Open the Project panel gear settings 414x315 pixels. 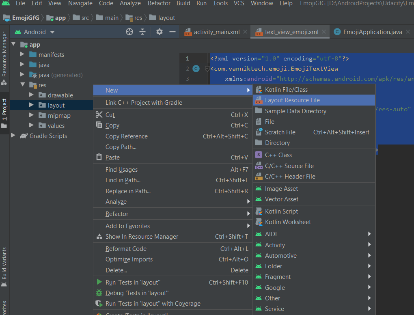tap(159, 32)
